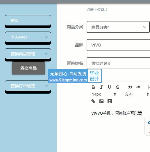Toggle bold formatting in the editor
The height and width of the screenshot is (152, 150).
(x=93, y=87)
